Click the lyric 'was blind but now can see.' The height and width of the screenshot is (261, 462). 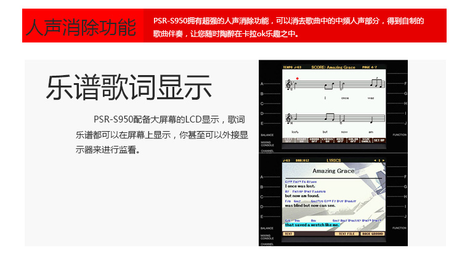(310, 206)
